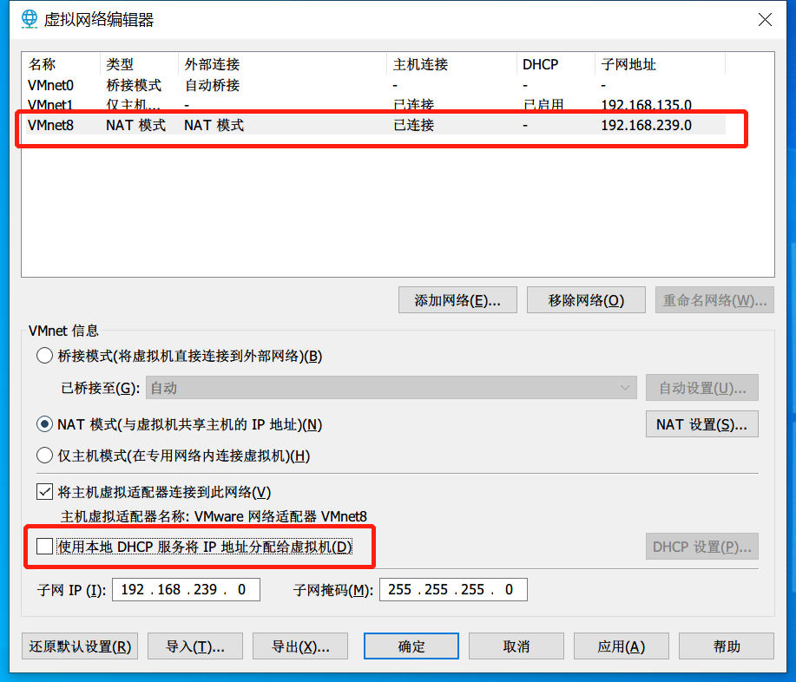Click the 主机连接 column header
The image size is (796, 682).
coord(451,64)
